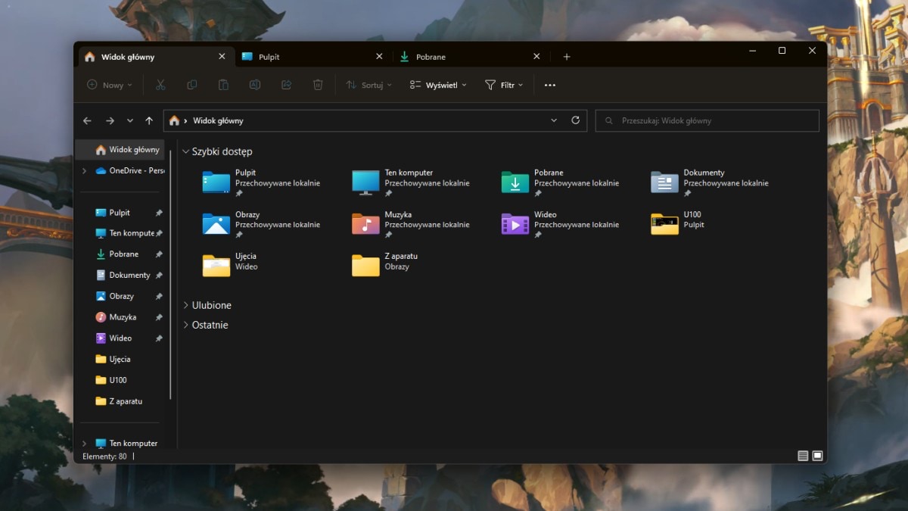This screenshot has height=511, width=908.
Task: Switch to compact details view in status bar
Action: tap(801, 456)
